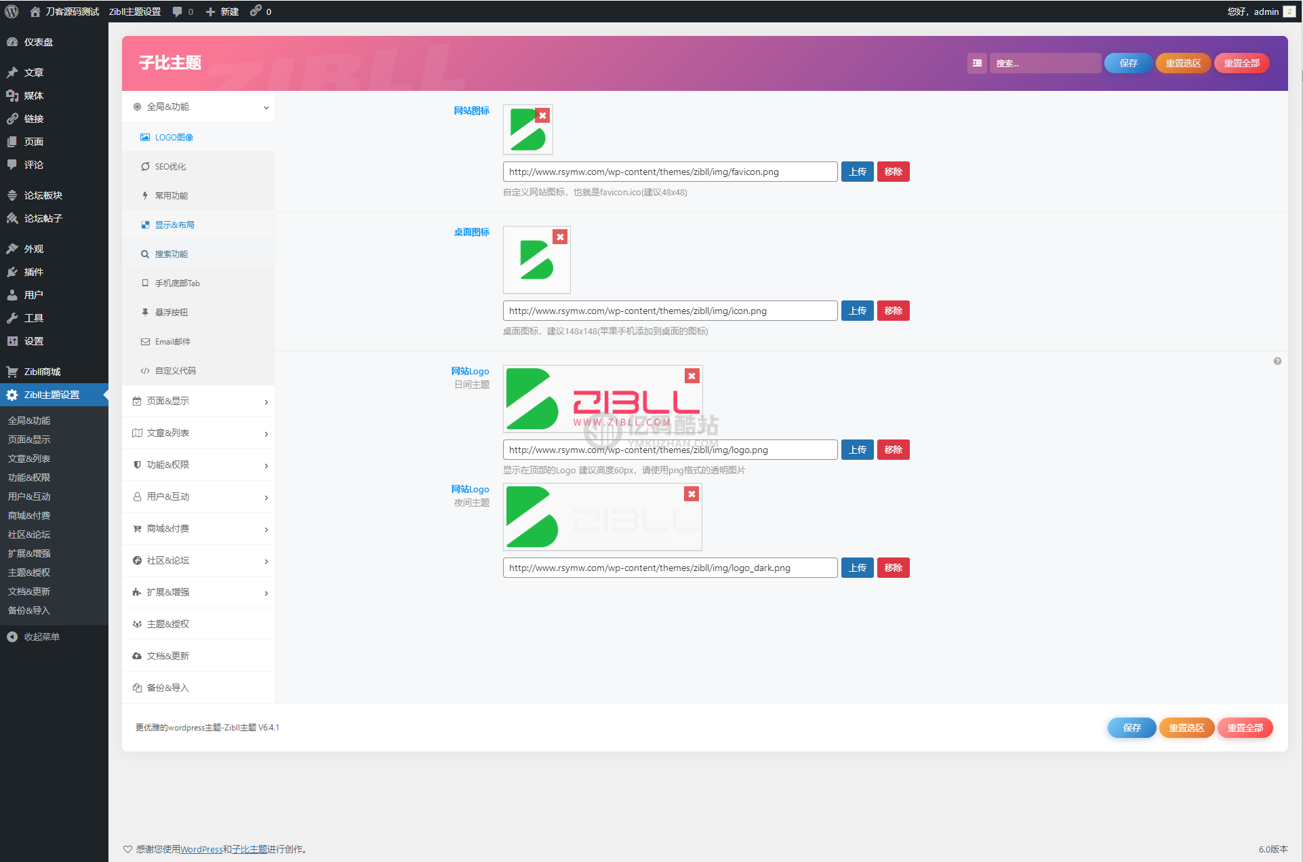
Task: Click the 插件 plugins icon
Action: coord(14,271)
